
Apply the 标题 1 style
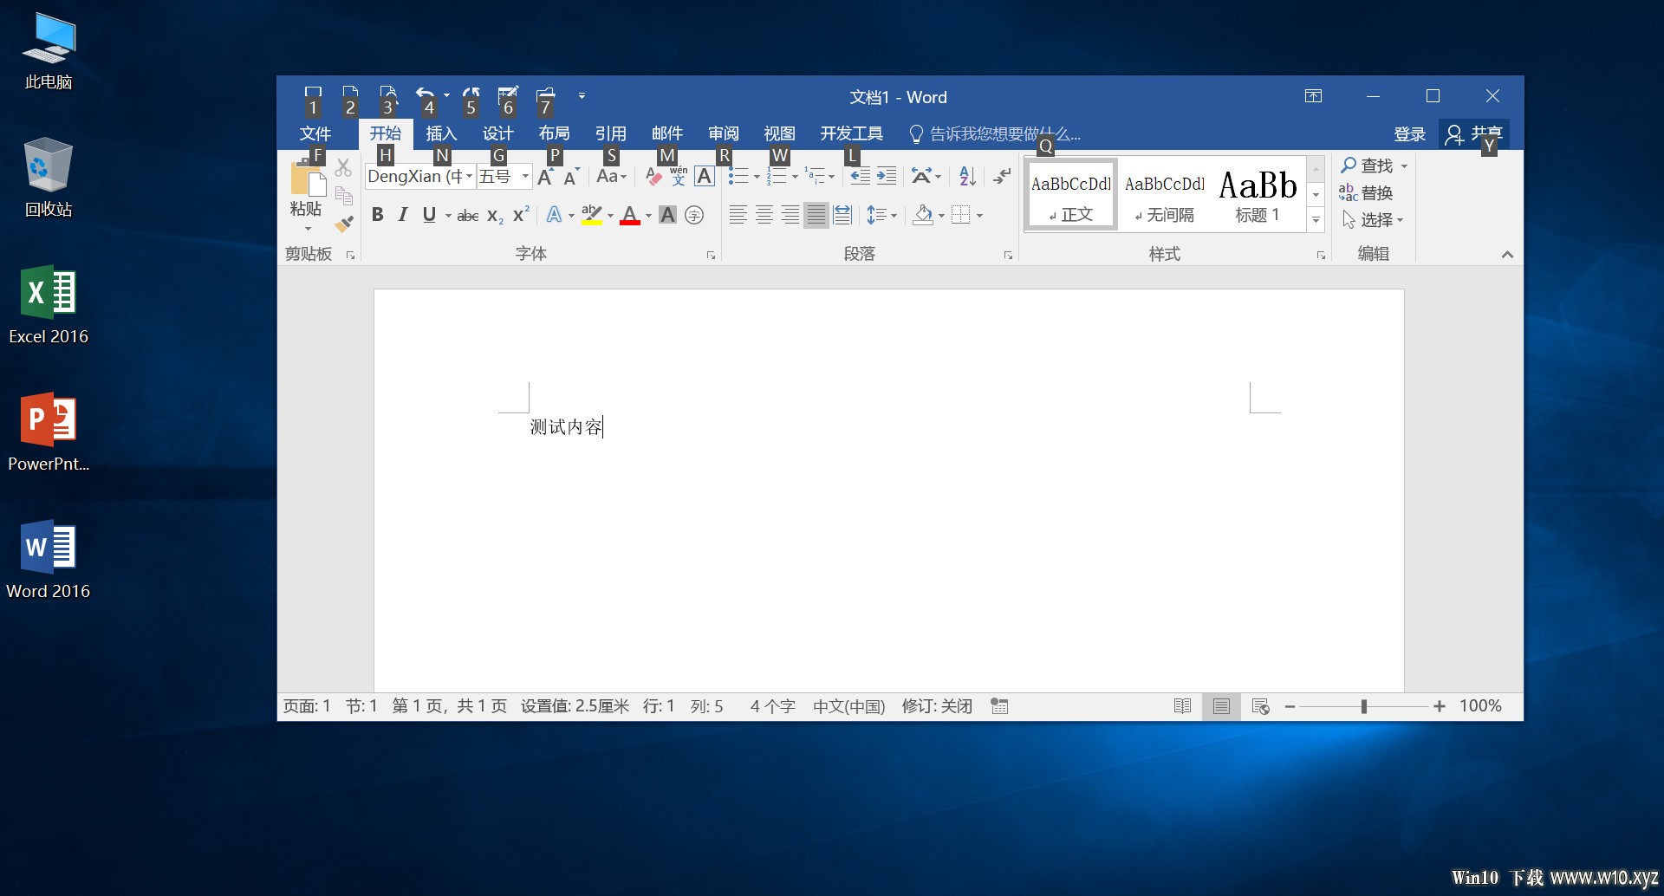pos(1258,195)
